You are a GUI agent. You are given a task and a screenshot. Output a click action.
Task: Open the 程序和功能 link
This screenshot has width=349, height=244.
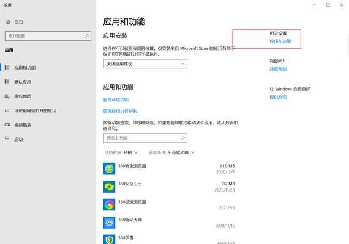click(x=280, y=41)
